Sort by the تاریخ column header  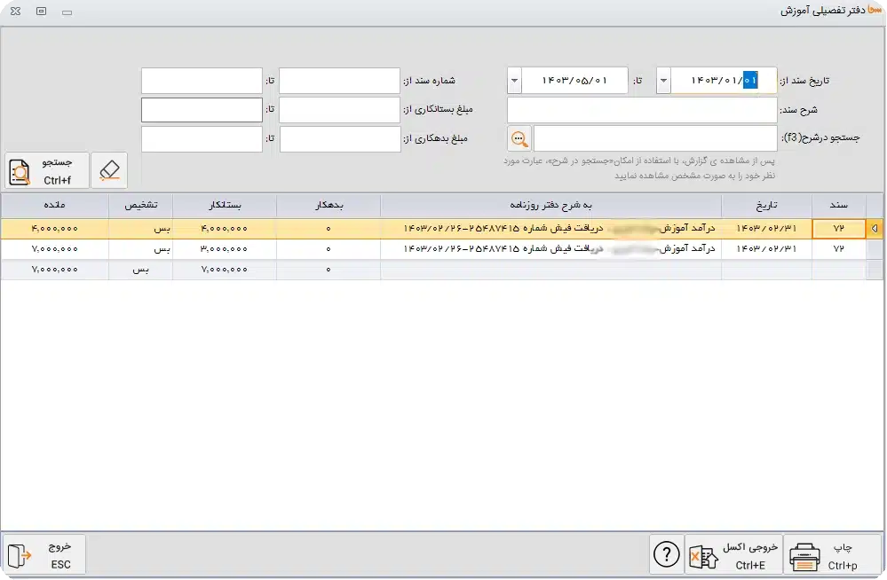coord(766,205)
